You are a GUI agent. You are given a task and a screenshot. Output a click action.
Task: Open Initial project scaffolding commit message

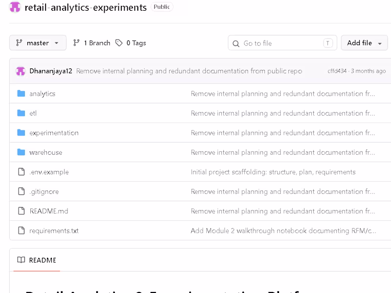coord(273,172)
